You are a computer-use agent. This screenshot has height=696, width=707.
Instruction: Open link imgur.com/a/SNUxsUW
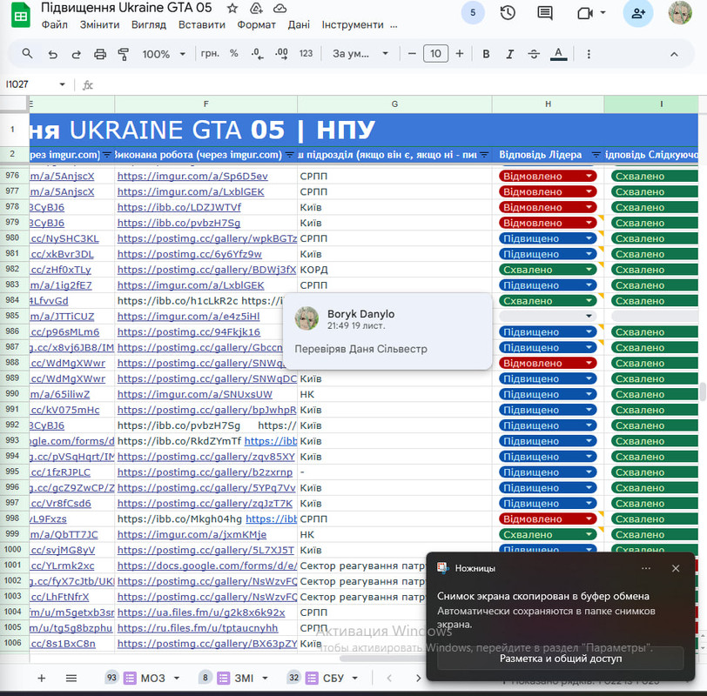point(195,394)
